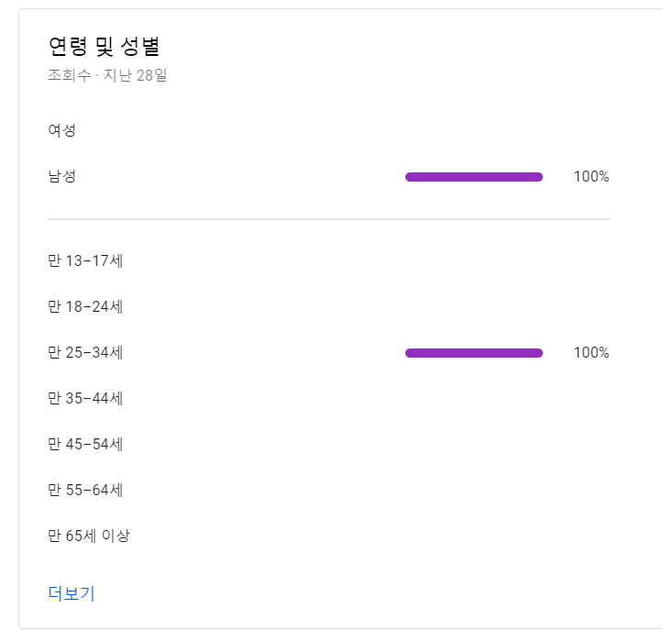Click the empty bar area beside 만 18–24세
The height and width of the screenshot is (630, 663).
pos(474,306)
